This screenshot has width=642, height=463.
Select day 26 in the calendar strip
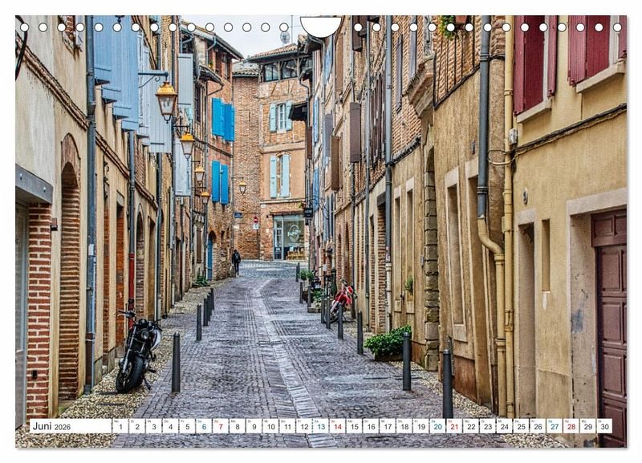click(x=538, y=426)
